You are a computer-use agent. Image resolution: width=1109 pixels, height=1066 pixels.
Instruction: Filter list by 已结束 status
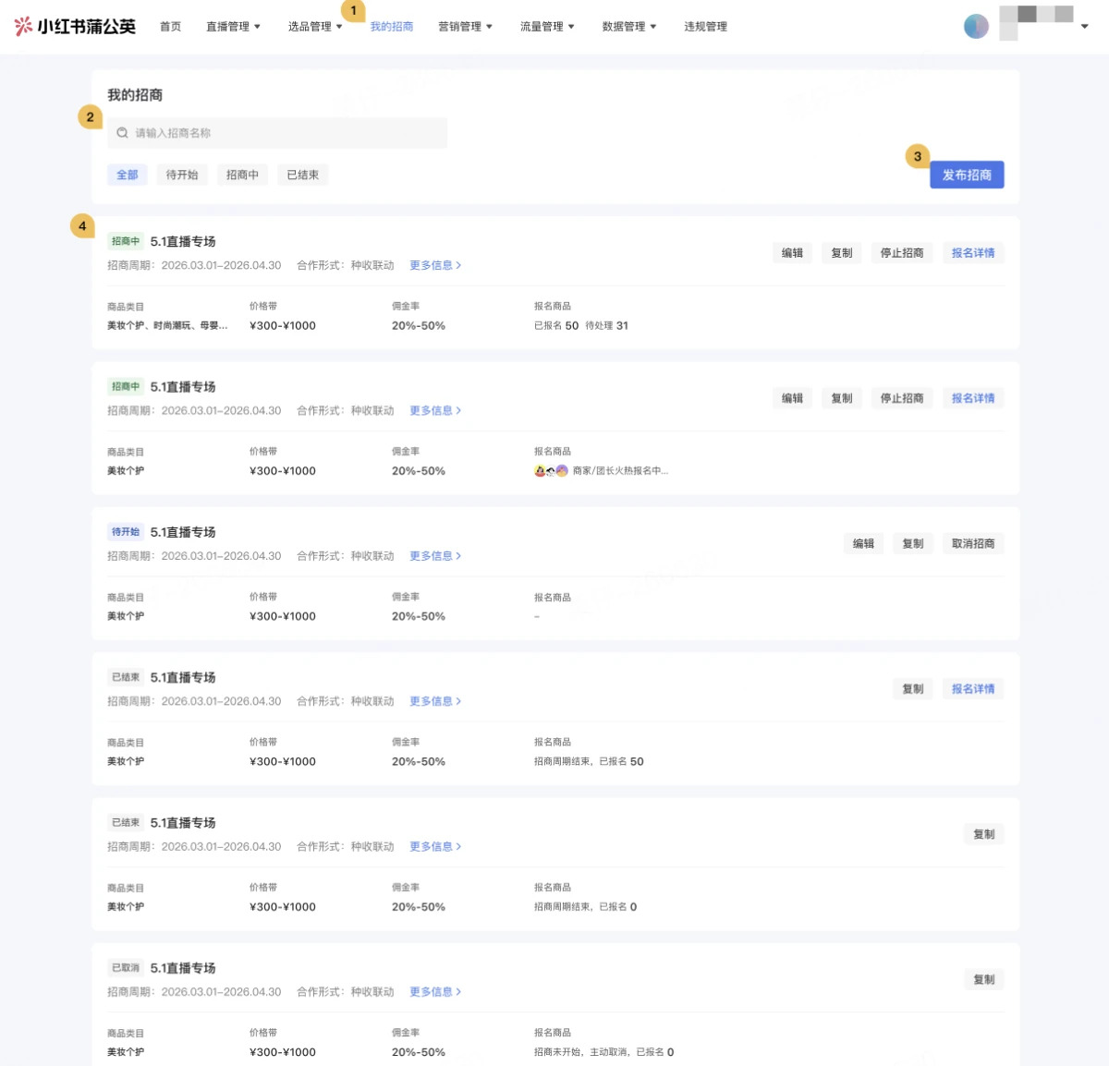(302, 175)
